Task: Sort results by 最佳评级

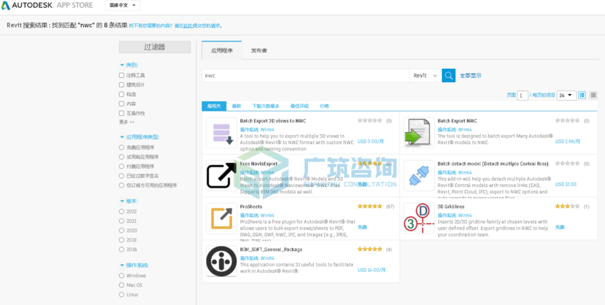Action: coord(300,106)
